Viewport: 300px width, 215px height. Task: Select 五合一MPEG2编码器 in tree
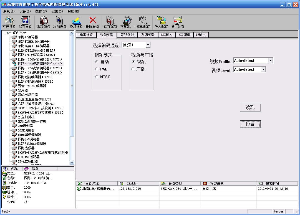[32, 86]
